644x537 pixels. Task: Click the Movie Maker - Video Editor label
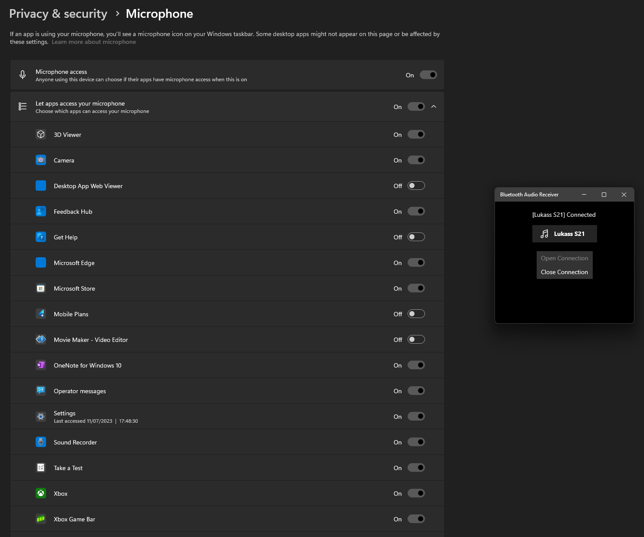click(x=91, y=340)
